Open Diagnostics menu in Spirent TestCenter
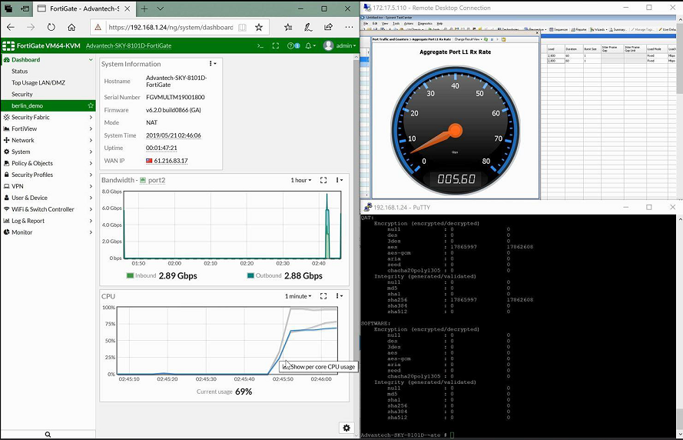 pyautogui.click(x=425, y=24)
